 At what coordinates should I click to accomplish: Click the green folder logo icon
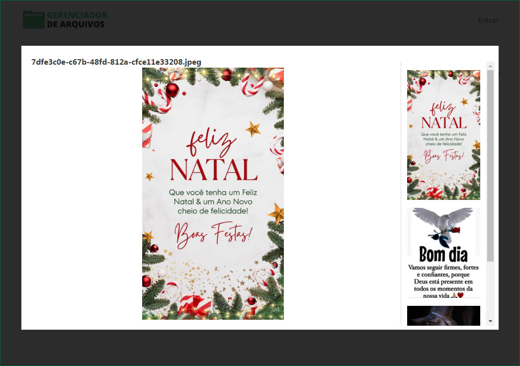33,19
